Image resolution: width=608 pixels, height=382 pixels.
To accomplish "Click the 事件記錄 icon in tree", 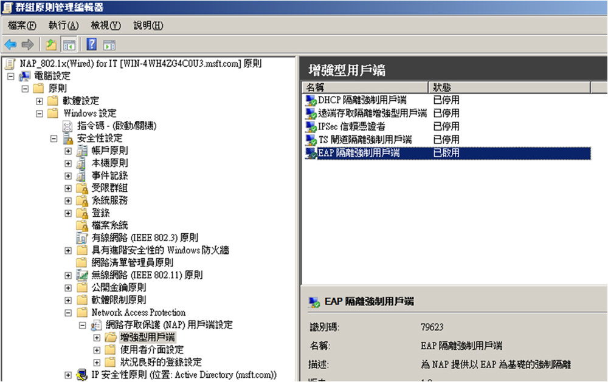I will tap(81, 176).
